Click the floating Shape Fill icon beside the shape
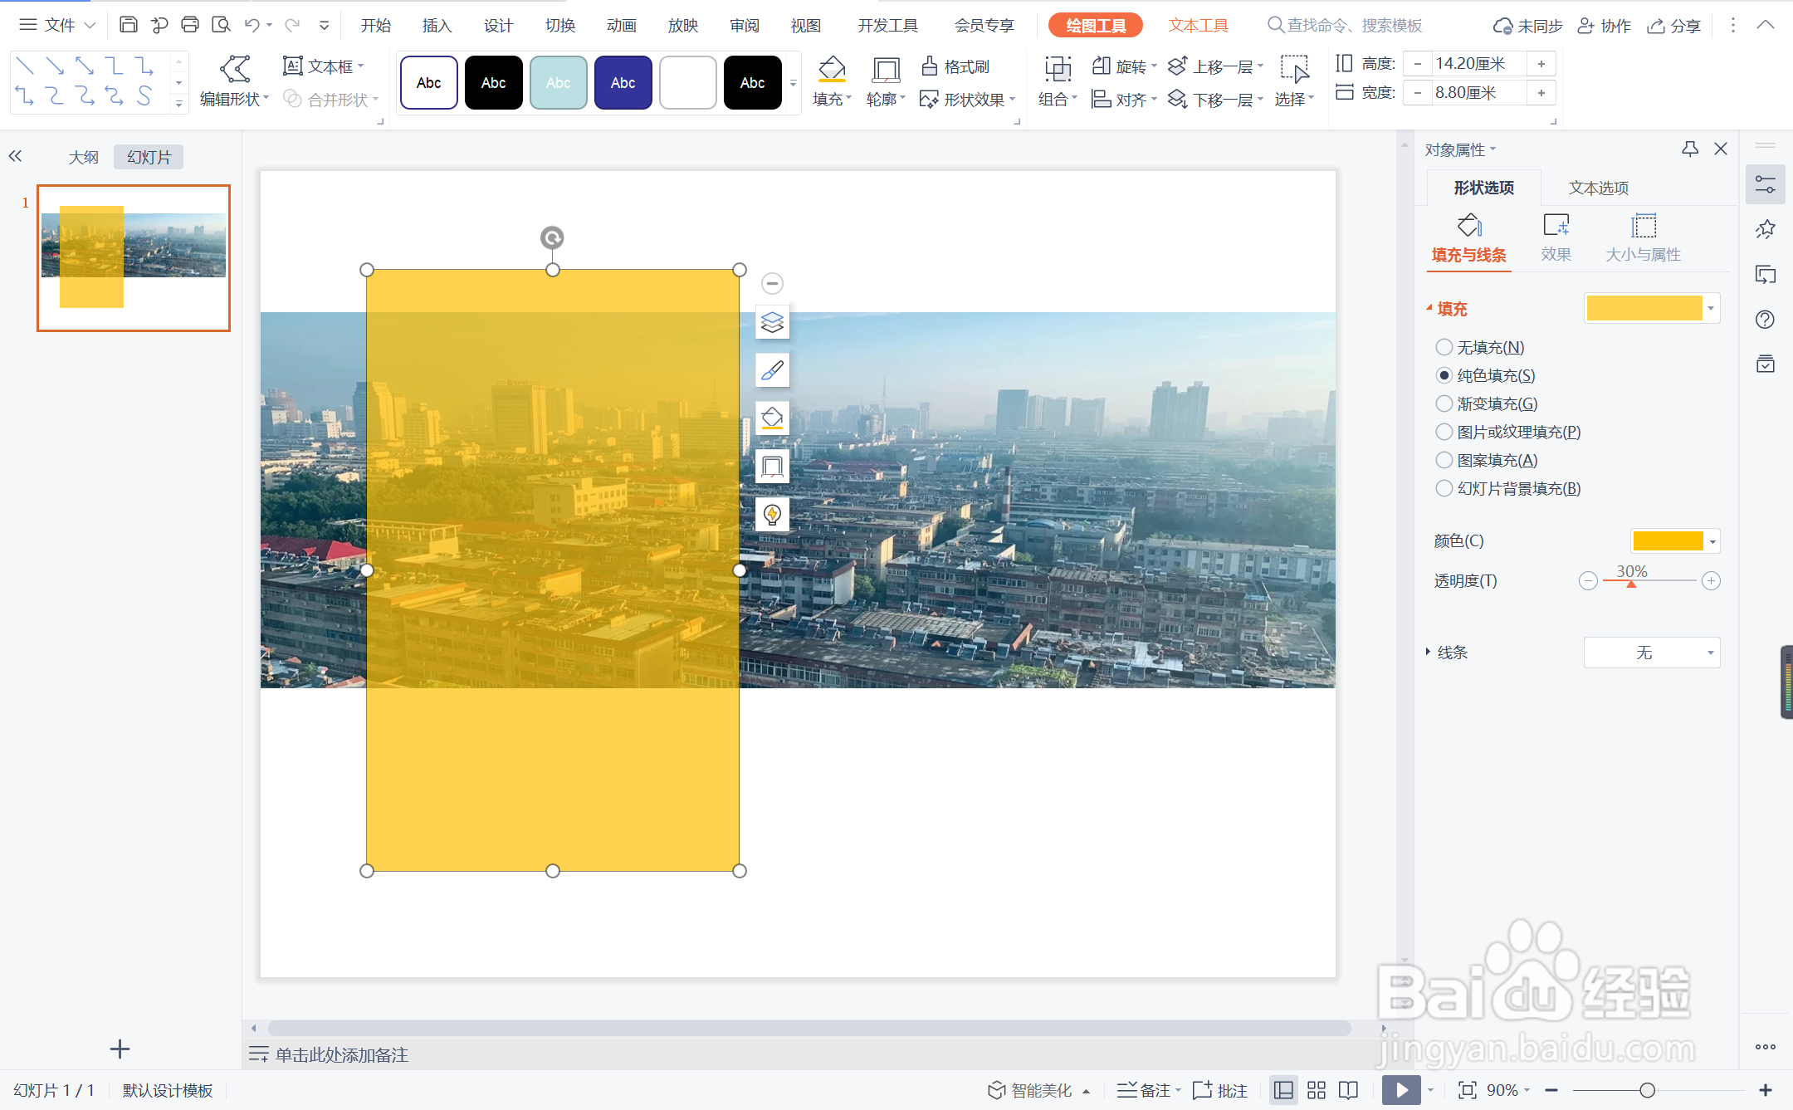The height and width of the screenshot is (1110, 1793). 772,418
